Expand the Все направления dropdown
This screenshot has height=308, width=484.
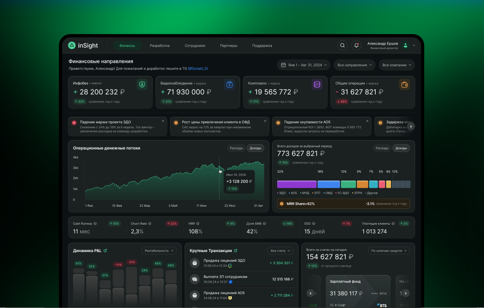354,65
